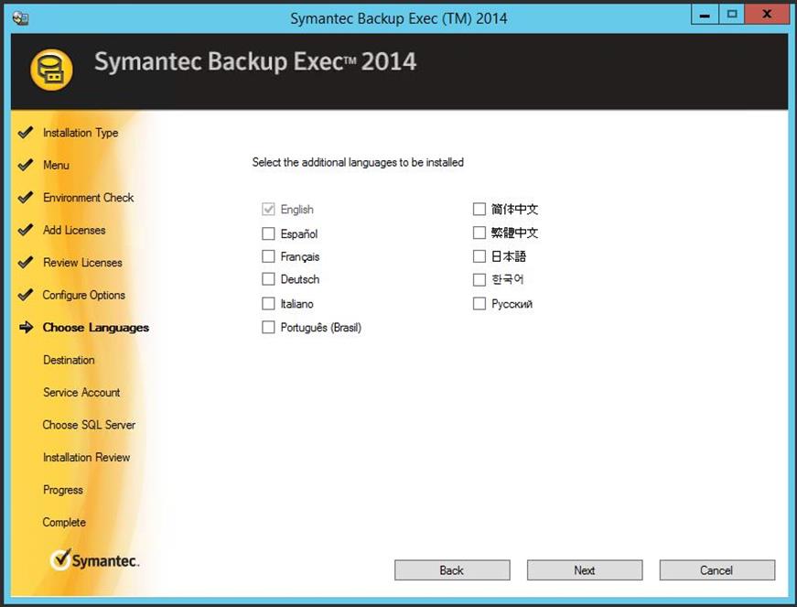Select the Deutsch language checkbox
The height and width of the screenshot is (607, 797).
[x=268, y=279]
